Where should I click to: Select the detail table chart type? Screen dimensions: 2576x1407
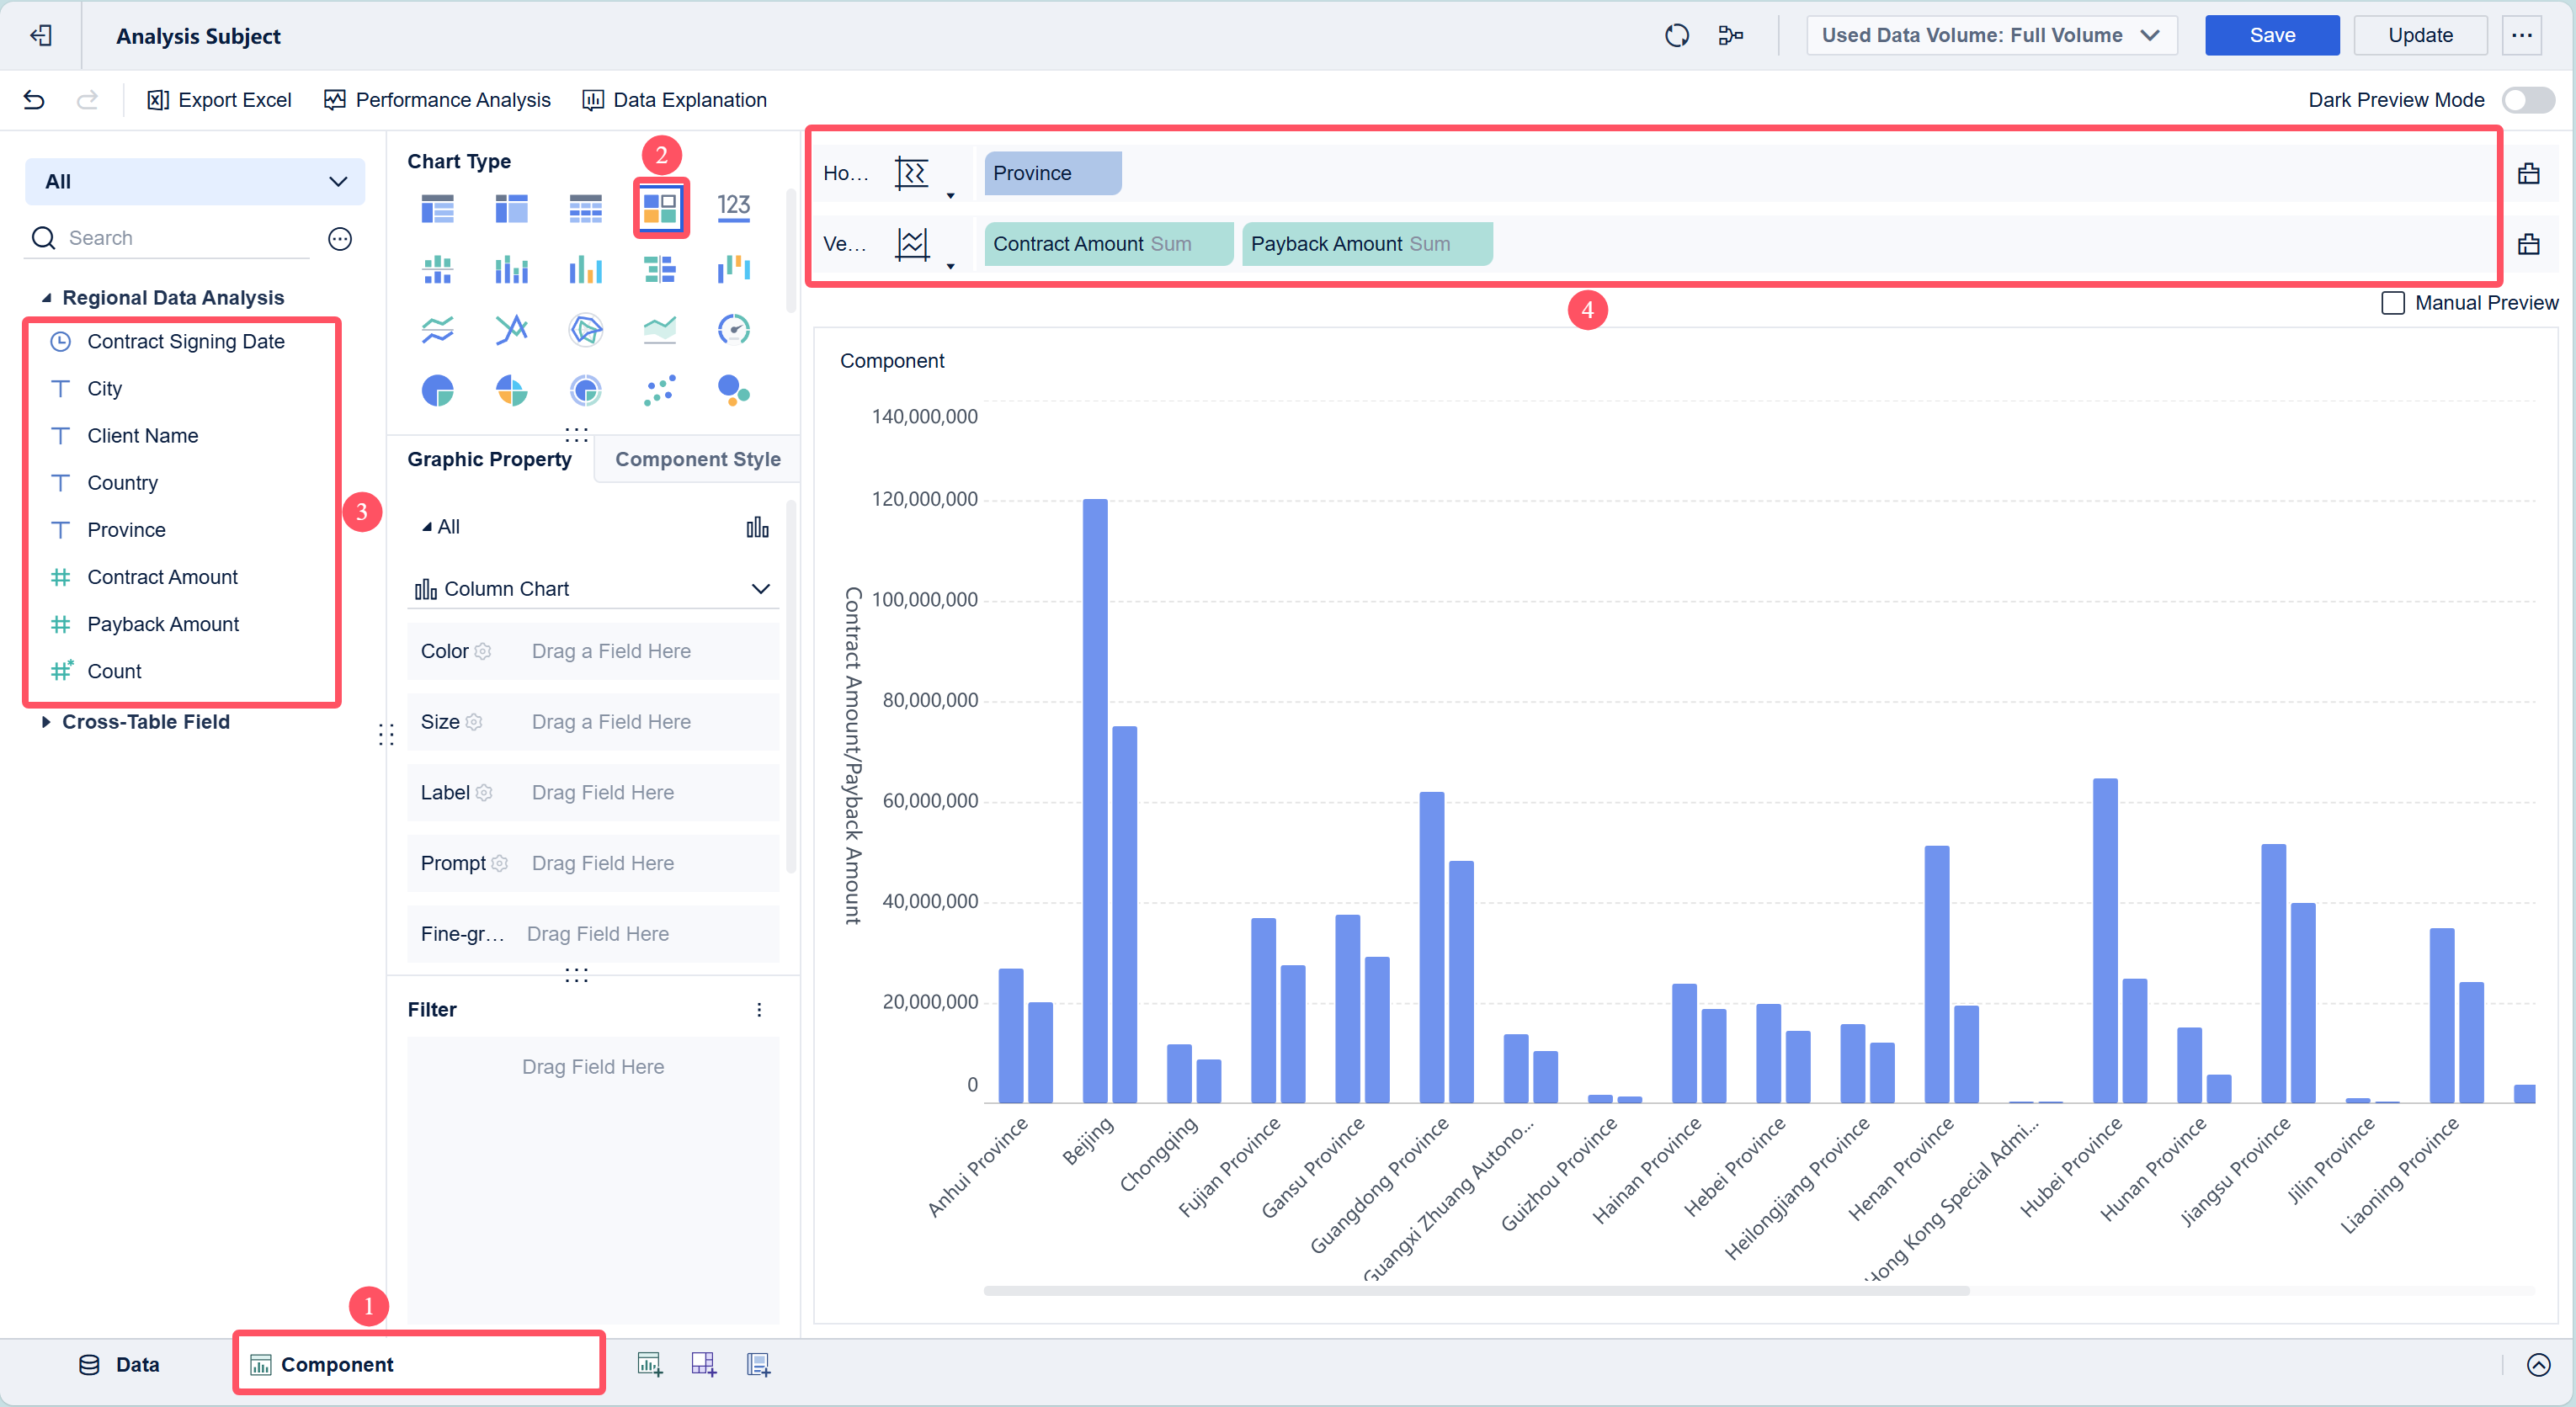585,208
